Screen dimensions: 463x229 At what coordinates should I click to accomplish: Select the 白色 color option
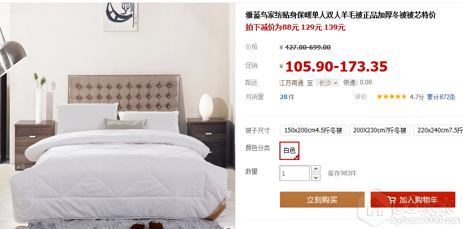tap(289, 151)
